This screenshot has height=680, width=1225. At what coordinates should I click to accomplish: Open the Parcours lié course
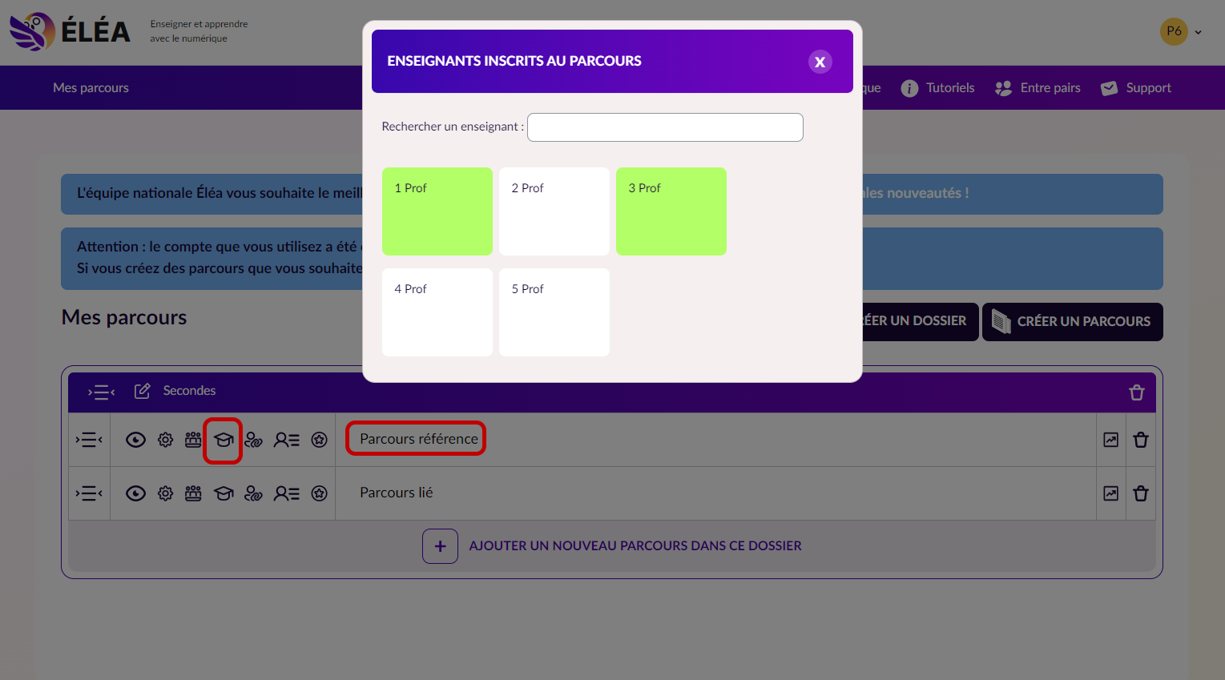tap(396, 493)
